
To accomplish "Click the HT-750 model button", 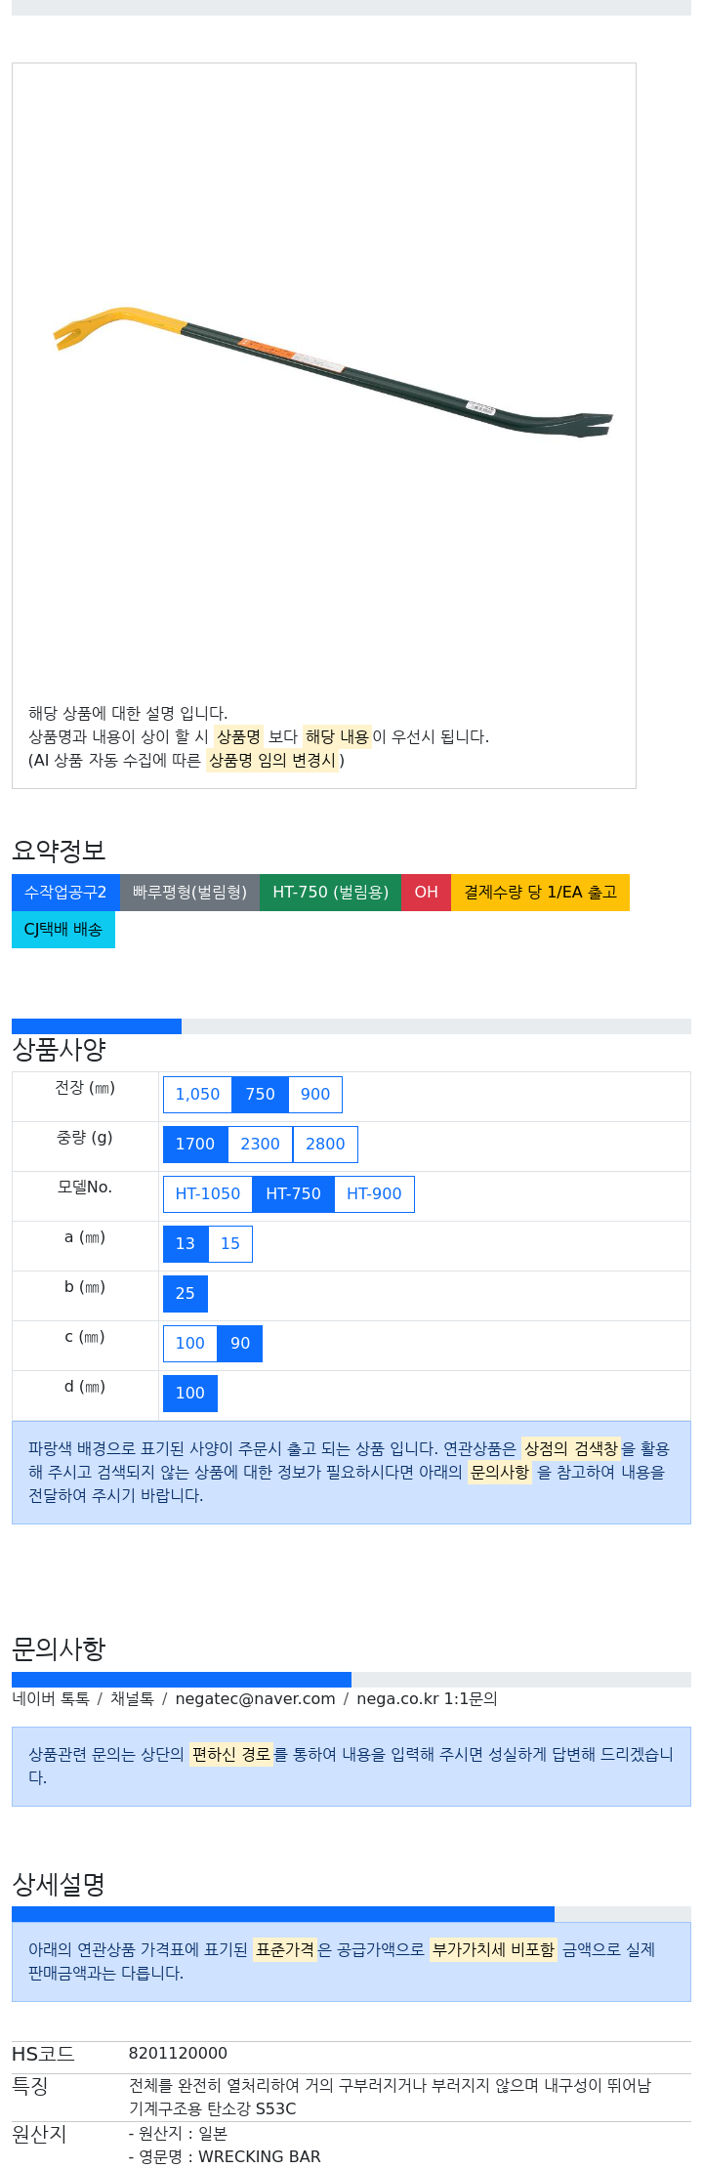I will tap(293, 1194).
